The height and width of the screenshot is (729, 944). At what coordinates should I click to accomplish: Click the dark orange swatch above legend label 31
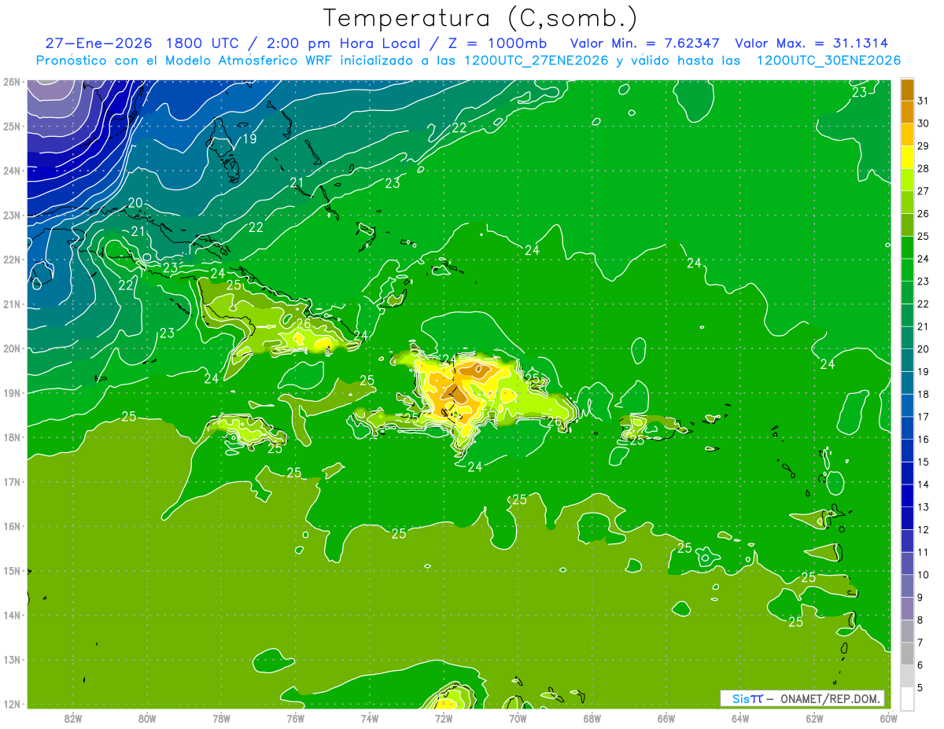pos(907,90)
